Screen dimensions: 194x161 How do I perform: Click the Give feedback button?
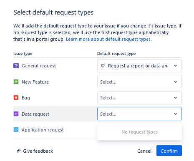point(35,151)
